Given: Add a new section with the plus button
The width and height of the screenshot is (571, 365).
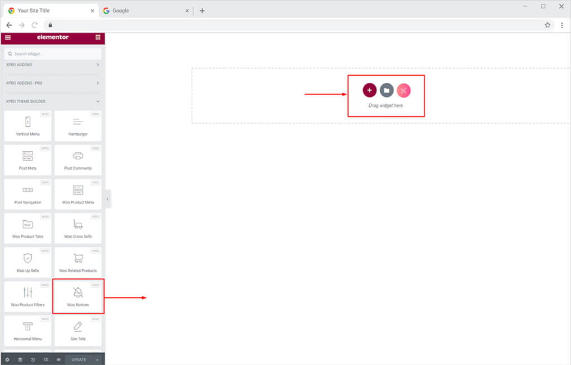Looking at the screenshot, I should pyautogui.click(x=369, y=90).
